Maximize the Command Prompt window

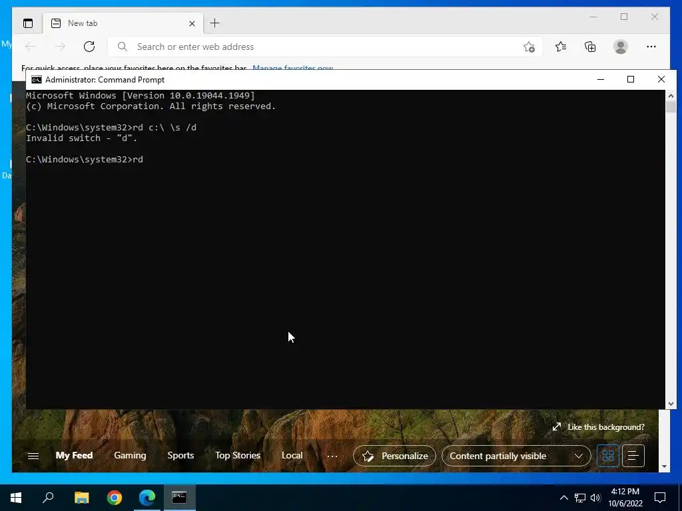631,79
